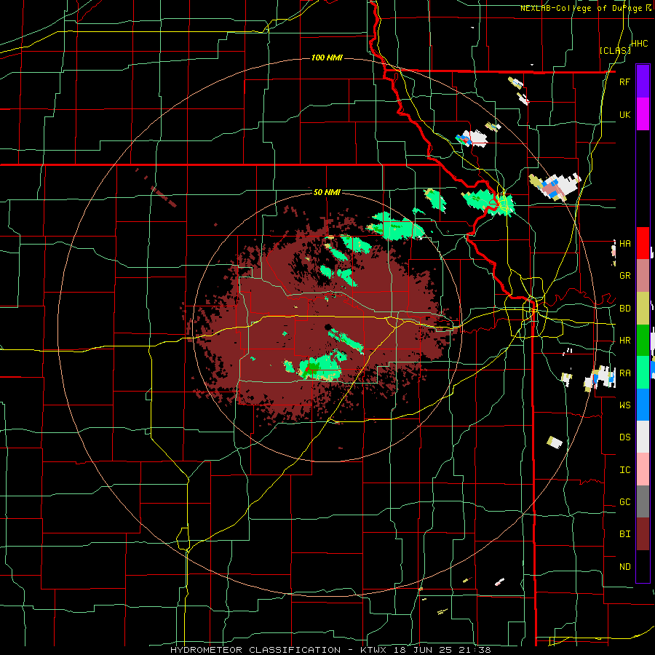
Task: Click the black radar site dot in the brown echo
Action: coord(328,327)
